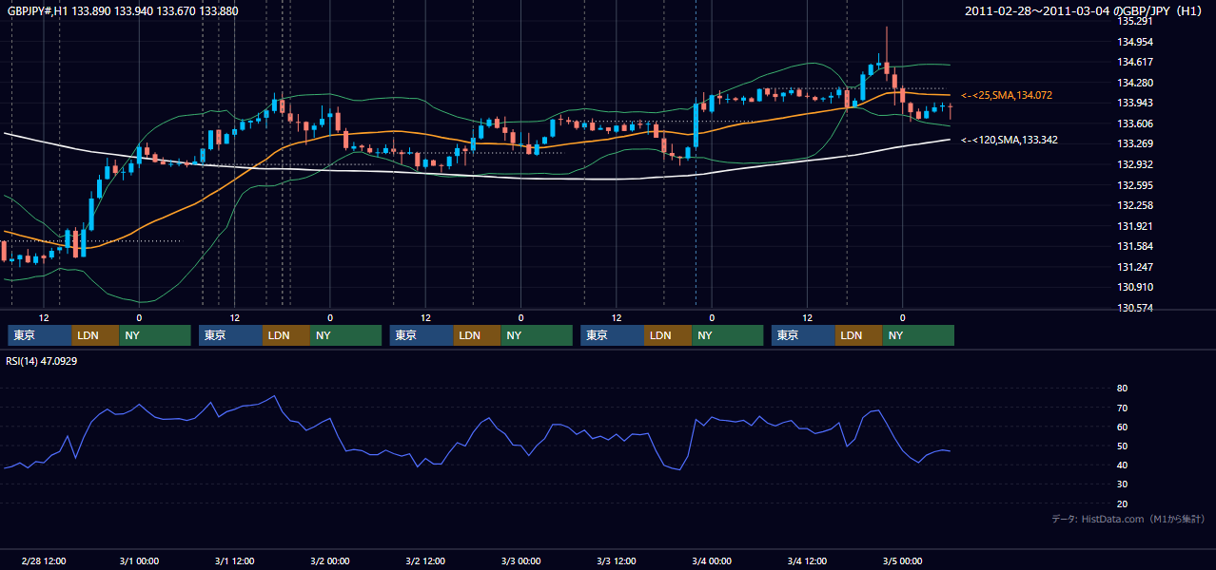
Task: Click the 3/5 00:00 time axis label
Action: pyautogui.click(x=902, y=560)
